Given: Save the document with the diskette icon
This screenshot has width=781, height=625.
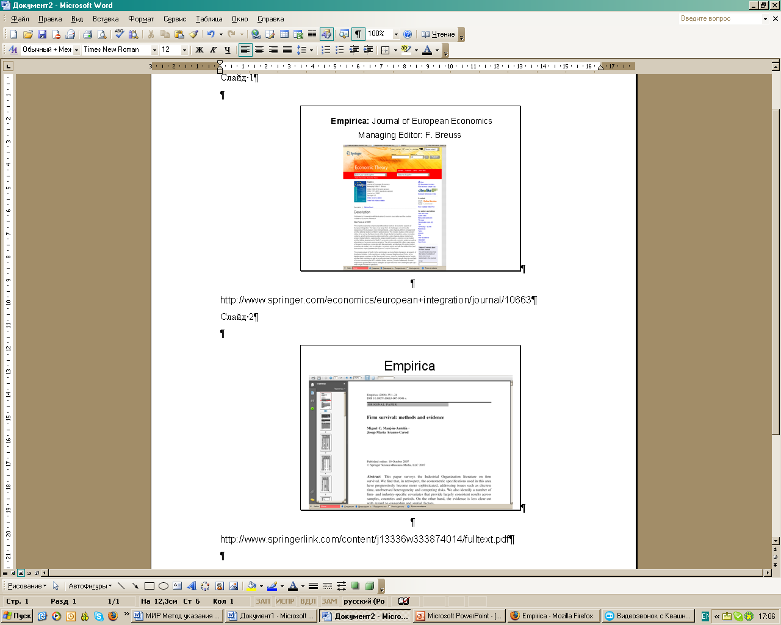Looking at the screenshot, I should 42,34.
